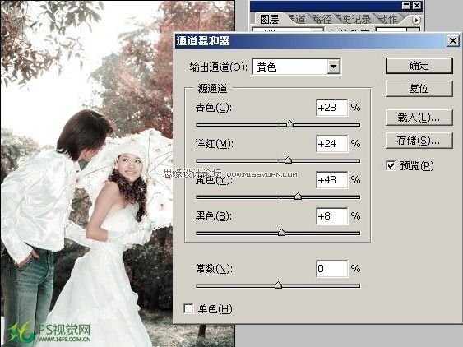Open the layers panel flyout menu arrow
The width and height of the screenshot is (463, 347).
[x=416, y=20]
